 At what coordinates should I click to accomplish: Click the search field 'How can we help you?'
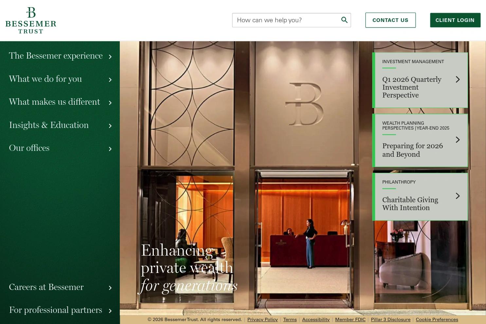click(x=291, y=20)
